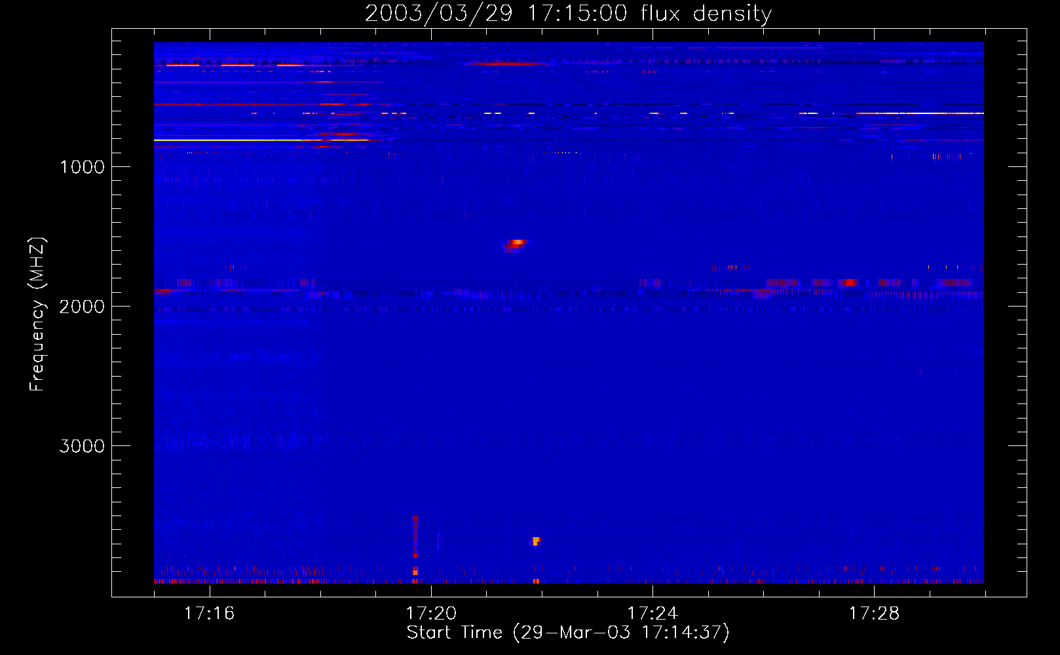Click the 'Start Time (29-Mar-03 17:14:37)' label
The width and height of the screenshot is (1060, 655).
pyautogui.click(x=568, y=633)
